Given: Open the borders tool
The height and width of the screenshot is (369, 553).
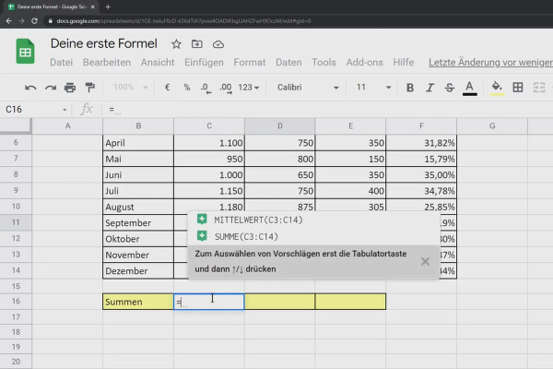Looking at the screenshot, I should (x=518, y=88).
